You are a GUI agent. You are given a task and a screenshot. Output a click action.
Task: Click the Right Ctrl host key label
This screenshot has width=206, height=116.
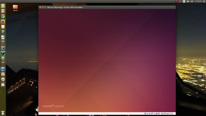pyautogui.click(x=169, y=113)
